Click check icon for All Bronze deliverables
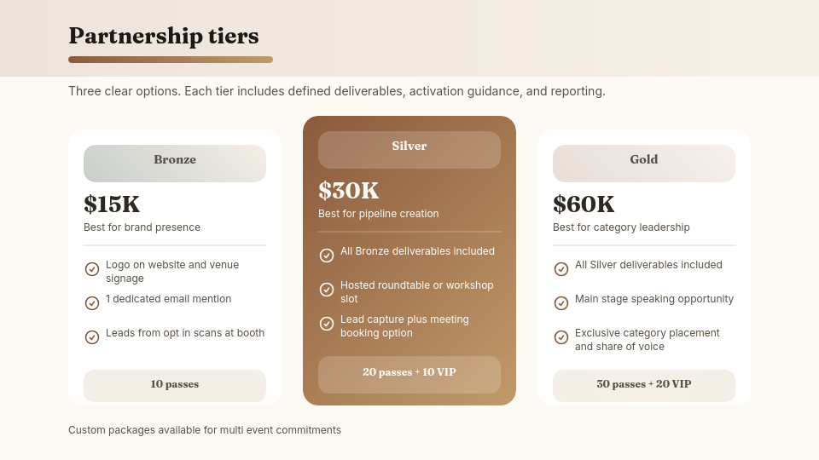 coord(327,256)
